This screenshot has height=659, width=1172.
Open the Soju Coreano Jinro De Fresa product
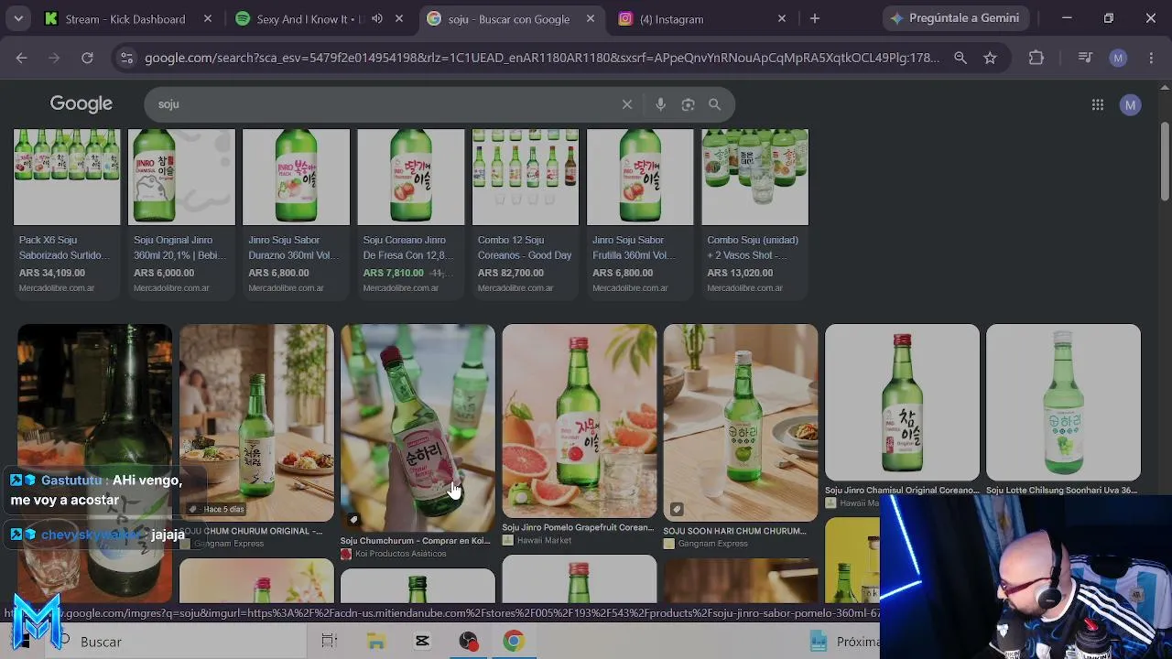411,214
